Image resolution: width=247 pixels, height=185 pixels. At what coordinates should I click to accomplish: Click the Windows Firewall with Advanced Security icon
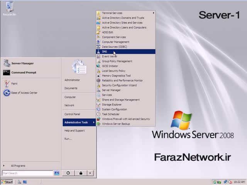point(98,119)
